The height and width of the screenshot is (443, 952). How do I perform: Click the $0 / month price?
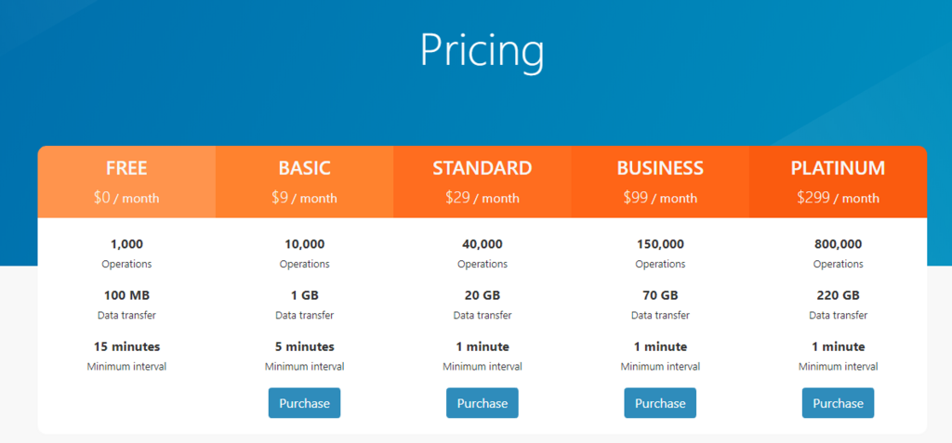point(126,198)
